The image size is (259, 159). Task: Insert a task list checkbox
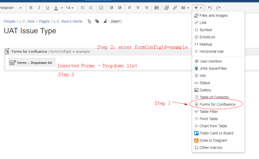coord(101,8)
